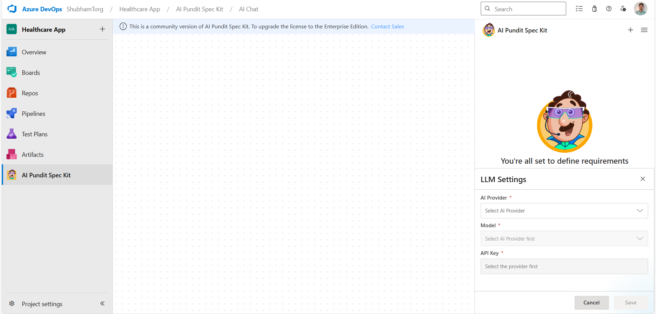Open Project settings

(42, 304)
